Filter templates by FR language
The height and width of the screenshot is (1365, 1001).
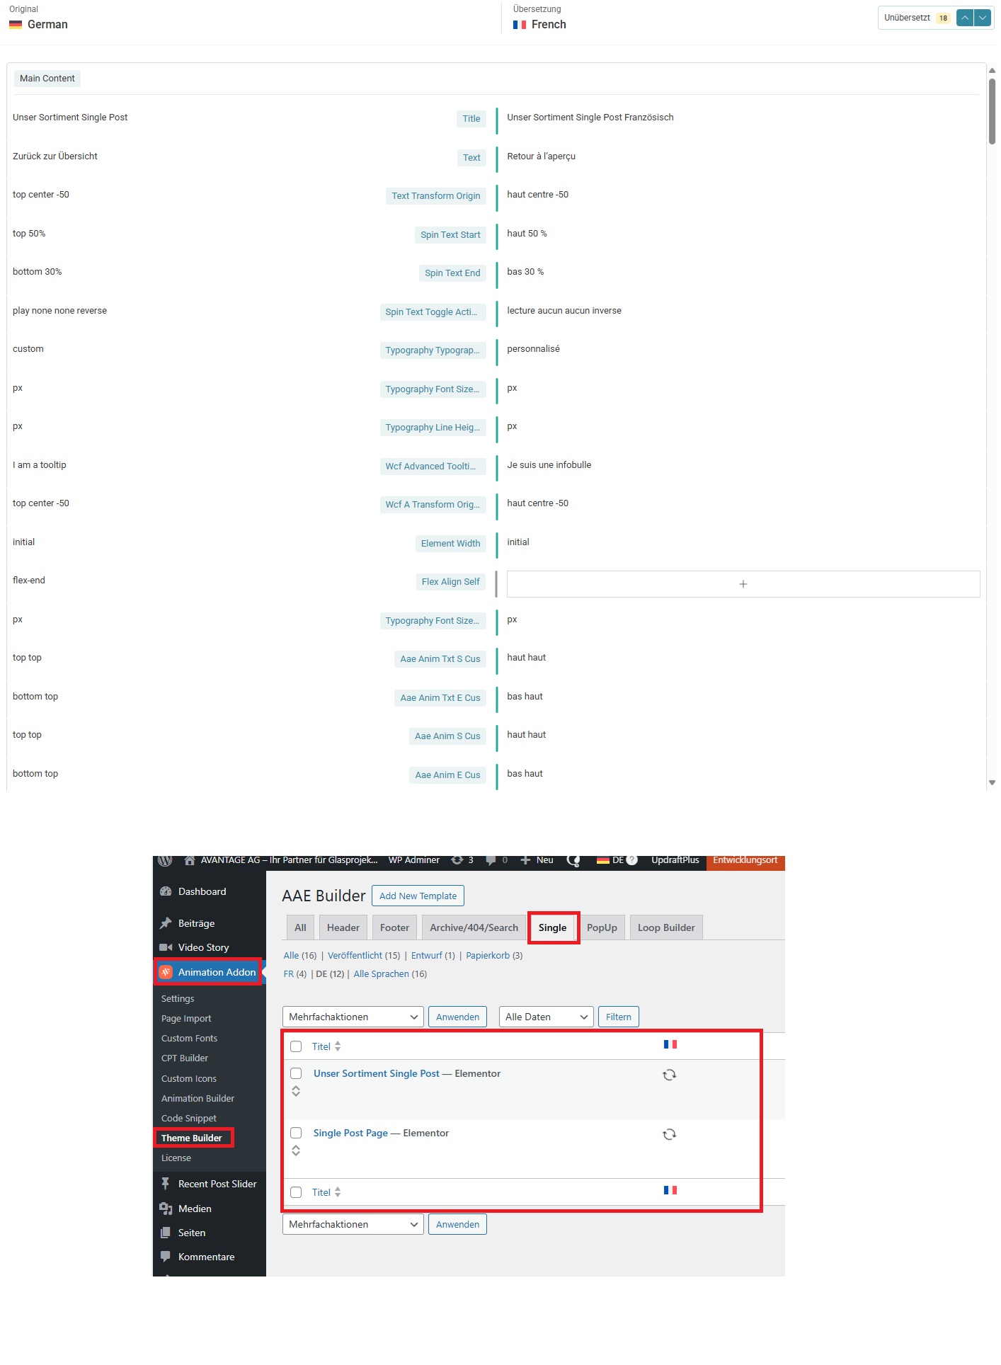289,973
